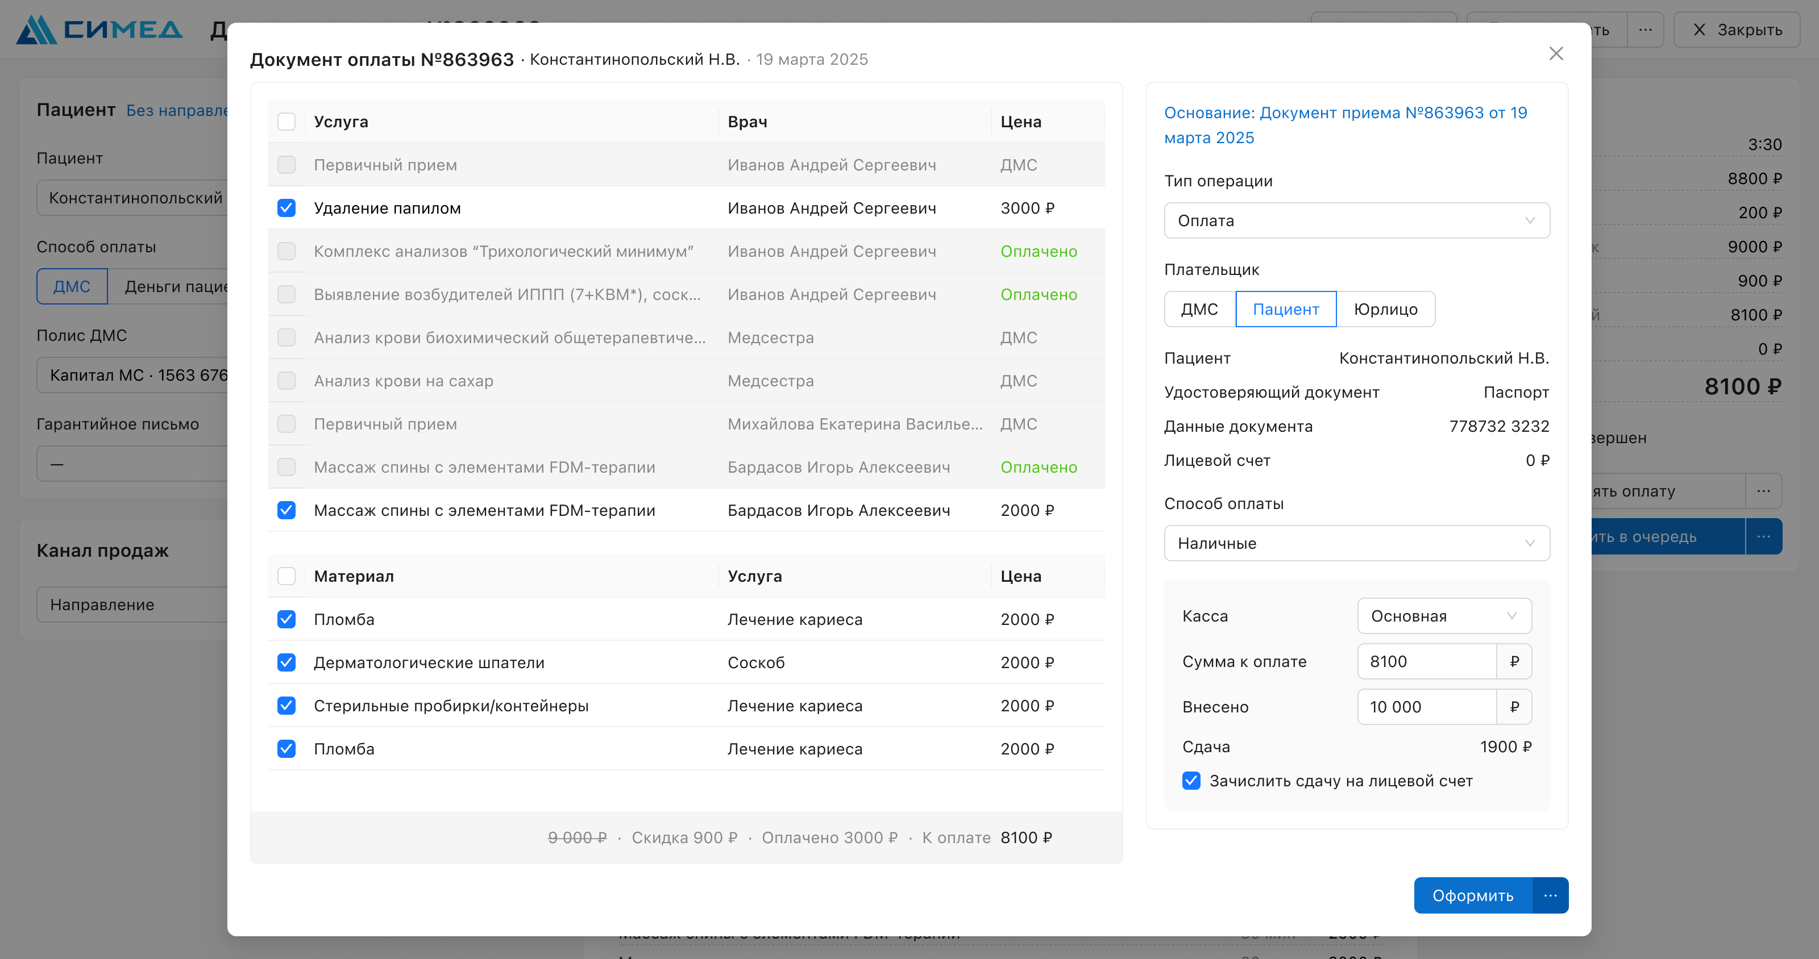
Task: Click the Скидка 900 ₽ footer text
Action: [684, 837]
